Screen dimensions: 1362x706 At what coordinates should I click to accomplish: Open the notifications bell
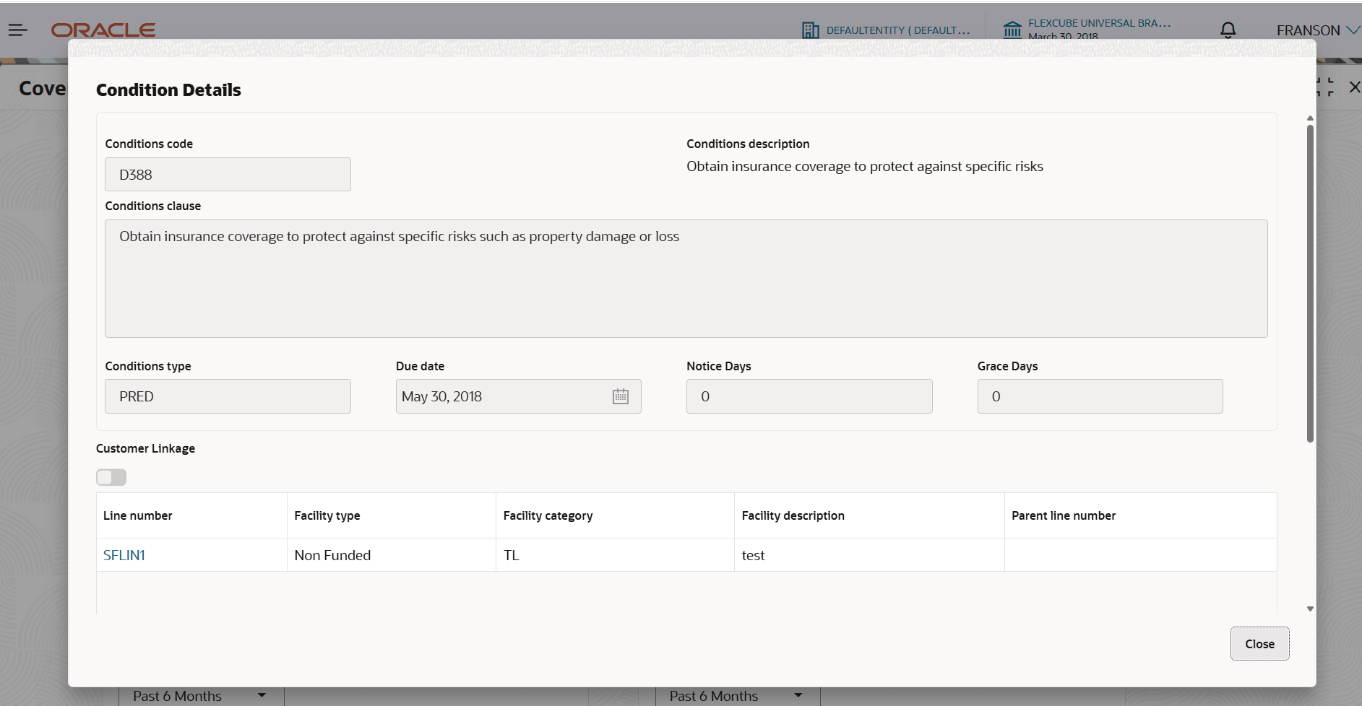[x=1228, y=30]
